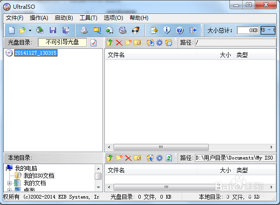Create a new folder in the local directory toolbar

pyautogui.click(x=119, y=158)
